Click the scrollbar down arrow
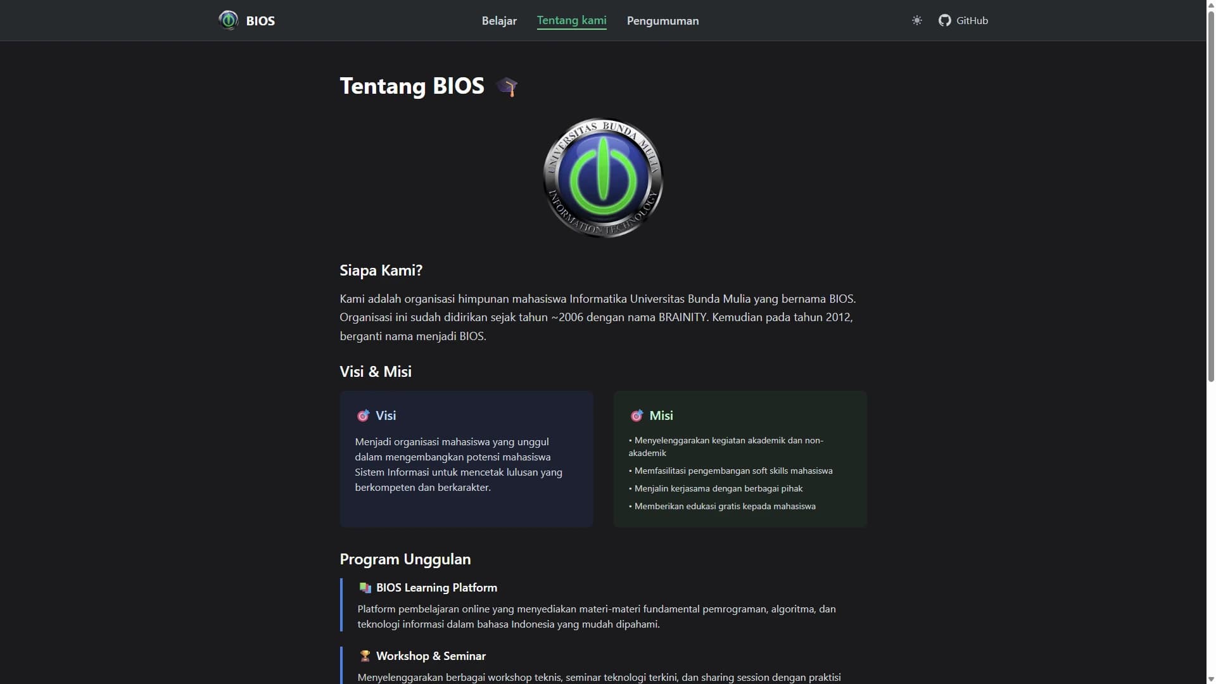The image size is (1216, 684). tap(1210, 679)
